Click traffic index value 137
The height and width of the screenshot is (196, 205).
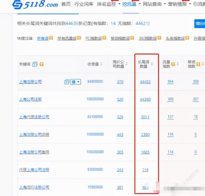click(x=171, y=117)
